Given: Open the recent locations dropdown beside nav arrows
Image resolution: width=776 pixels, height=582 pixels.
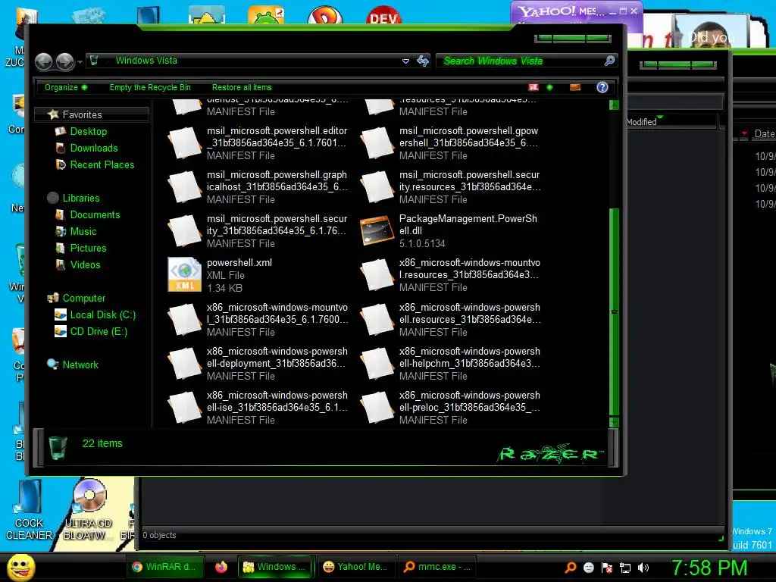Looking at the screenshot, I should (80, 62).
